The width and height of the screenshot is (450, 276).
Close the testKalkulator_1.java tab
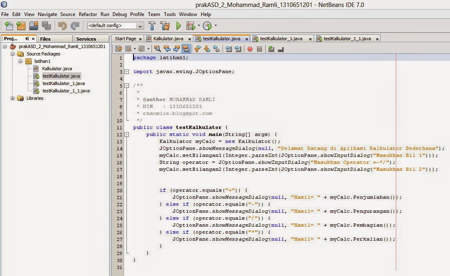pyautogui.click(x=310, y=38)
